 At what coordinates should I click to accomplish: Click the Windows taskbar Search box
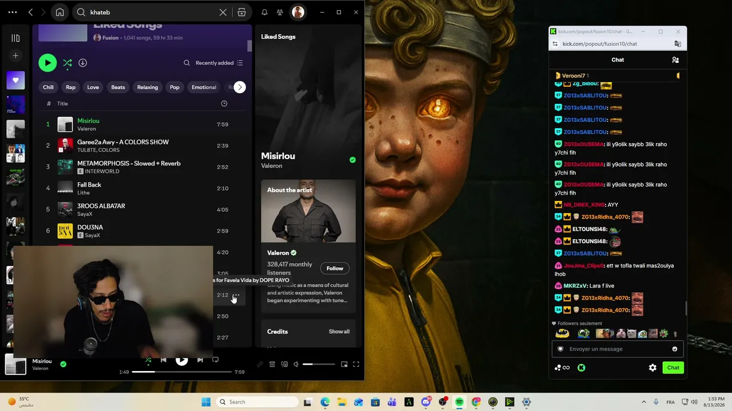(258, 402)
